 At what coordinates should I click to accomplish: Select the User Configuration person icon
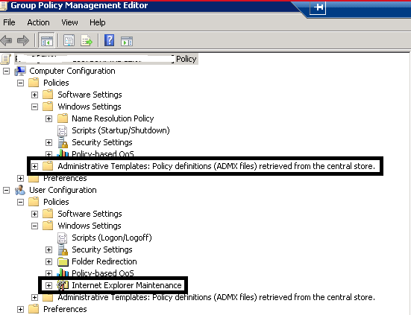(x=20, y=190)
